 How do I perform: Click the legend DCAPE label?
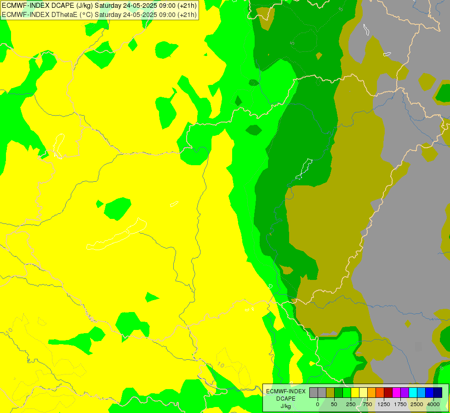(286, 399)
